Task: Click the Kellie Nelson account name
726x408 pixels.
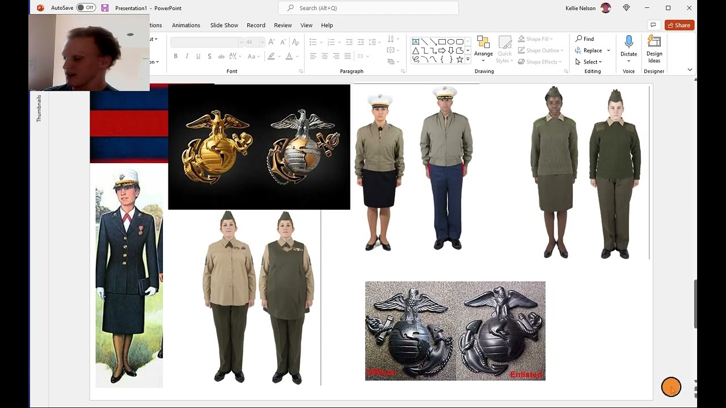Action: [581, 8]
